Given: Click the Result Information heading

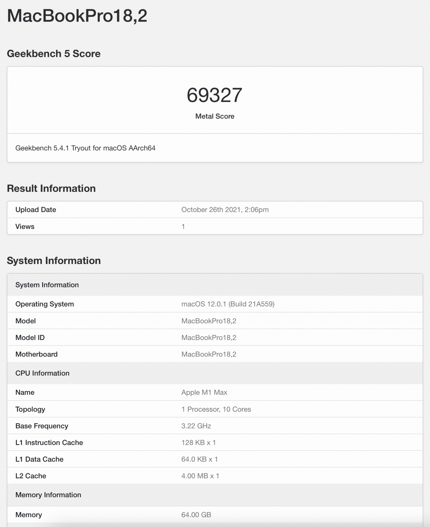Looking at the screenshot, I should (51, 188).
